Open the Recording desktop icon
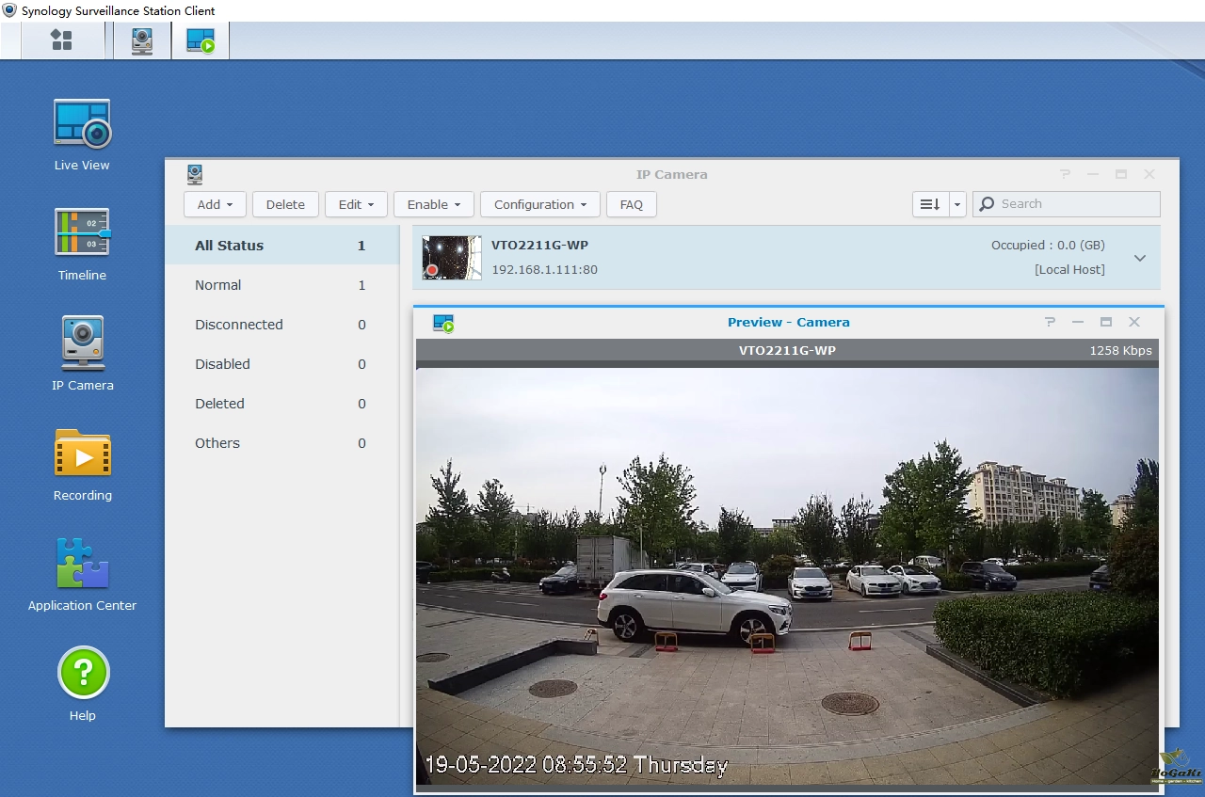This screenshot has width=1205, height=797. 82,454
